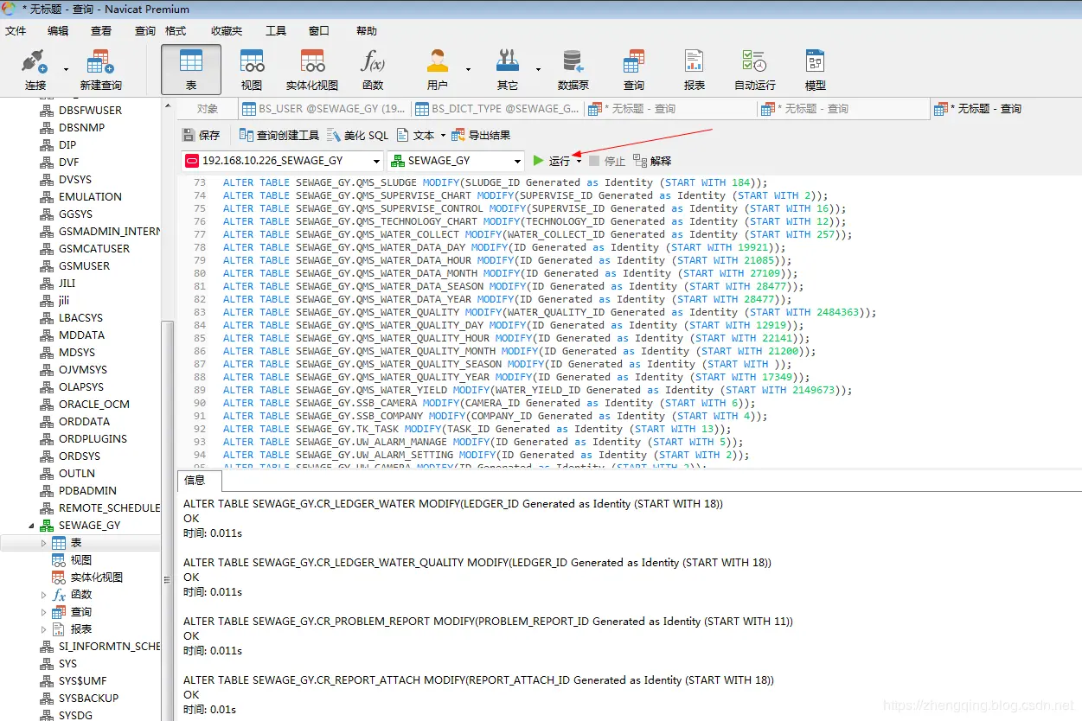Open the Window (窗口) menu
Screen dimensions: 1082x721
[319, 30]
